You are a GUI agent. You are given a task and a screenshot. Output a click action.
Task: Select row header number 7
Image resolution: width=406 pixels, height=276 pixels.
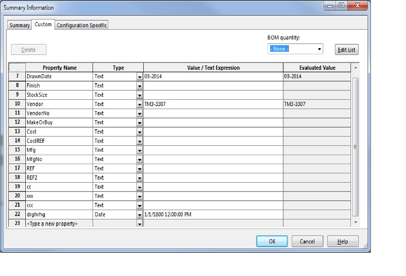click(x=17, y=77)
